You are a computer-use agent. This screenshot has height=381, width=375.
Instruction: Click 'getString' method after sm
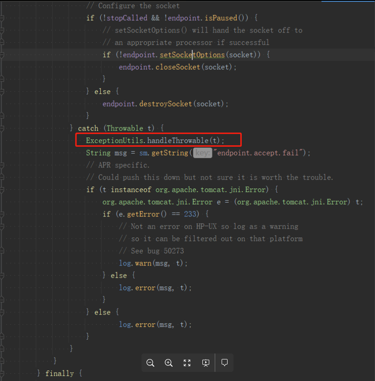tap(170, 153)
